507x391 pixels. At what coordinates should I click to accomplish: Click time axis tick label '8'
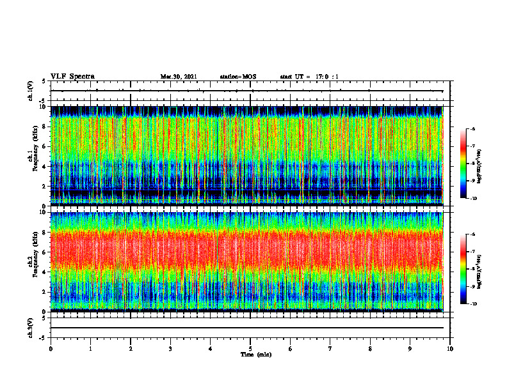click(370, 349)
